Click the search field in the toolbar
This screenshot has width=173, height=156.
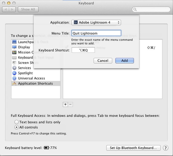(151, 9)
